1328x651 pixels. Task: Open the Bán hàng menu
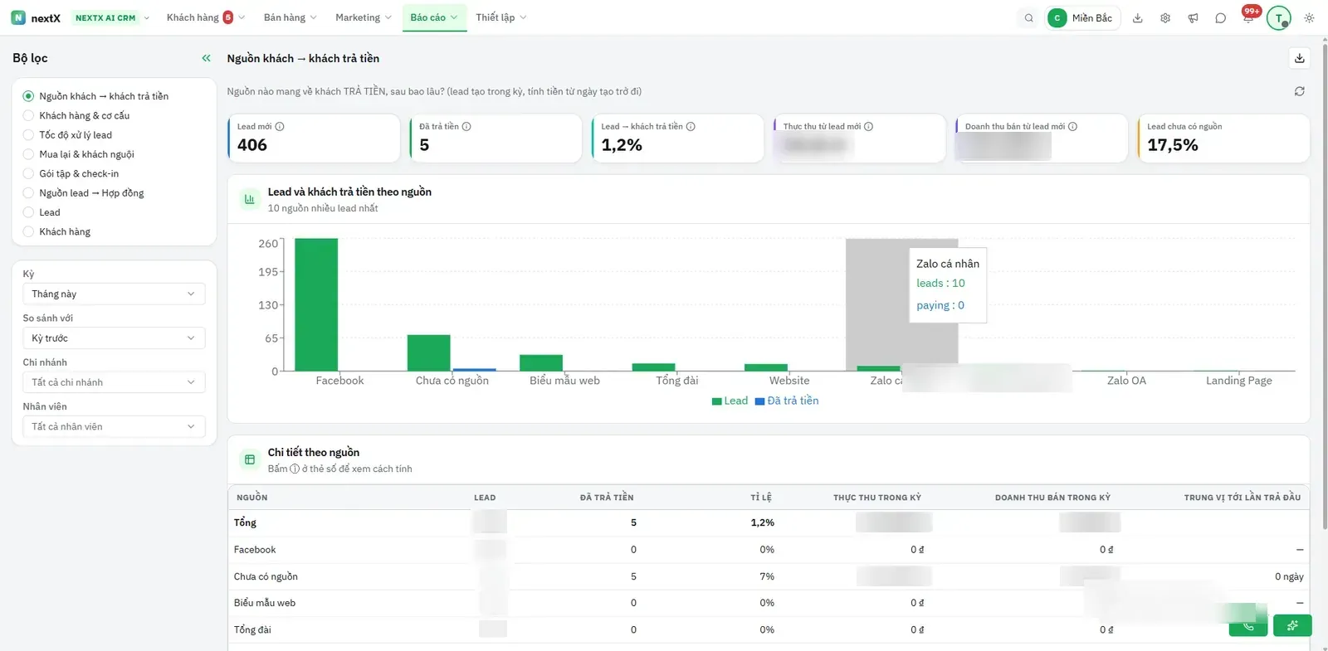coord(290,17)
